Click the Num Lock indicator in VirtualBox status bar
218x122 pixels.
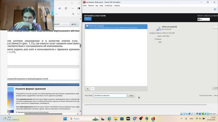pos(212,114)
